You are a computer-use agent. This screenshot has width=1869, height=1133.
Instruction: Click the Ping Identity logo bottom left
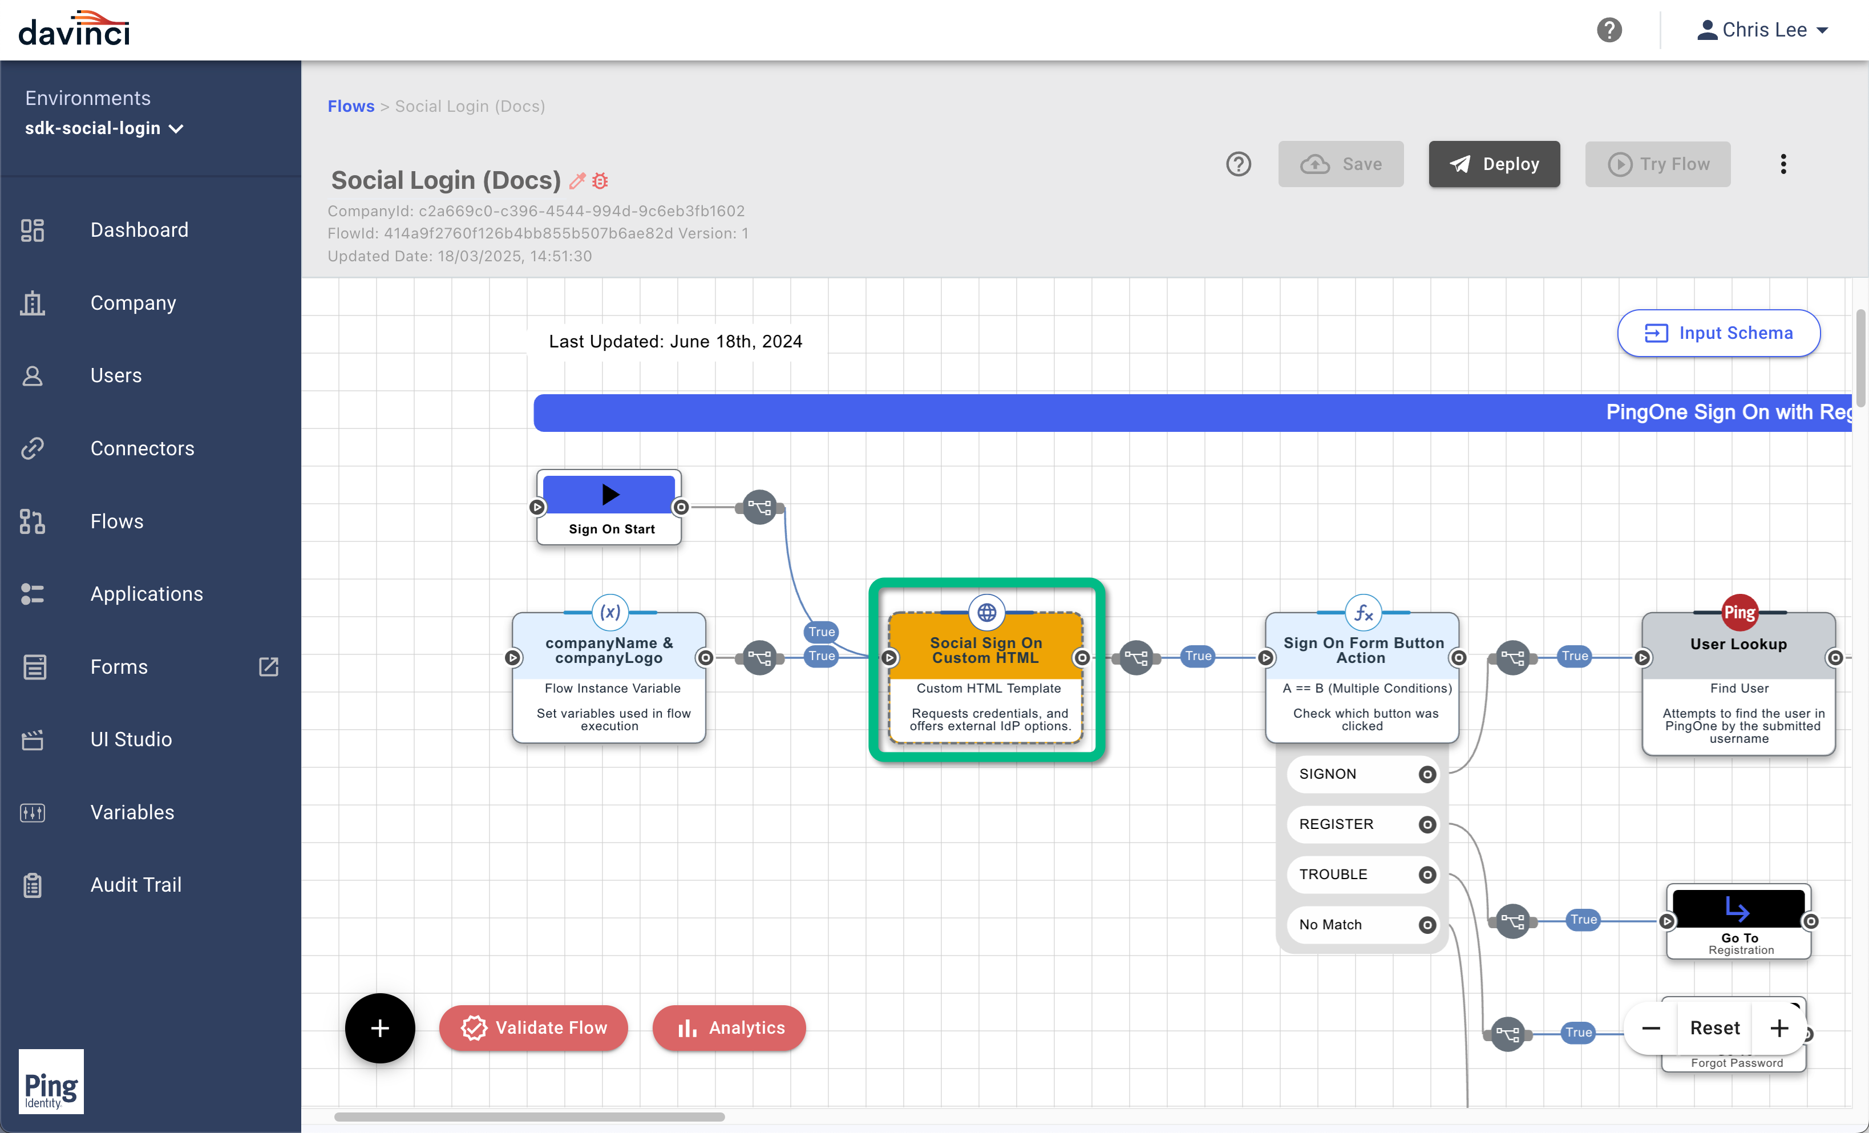(x=50, y=1082)
